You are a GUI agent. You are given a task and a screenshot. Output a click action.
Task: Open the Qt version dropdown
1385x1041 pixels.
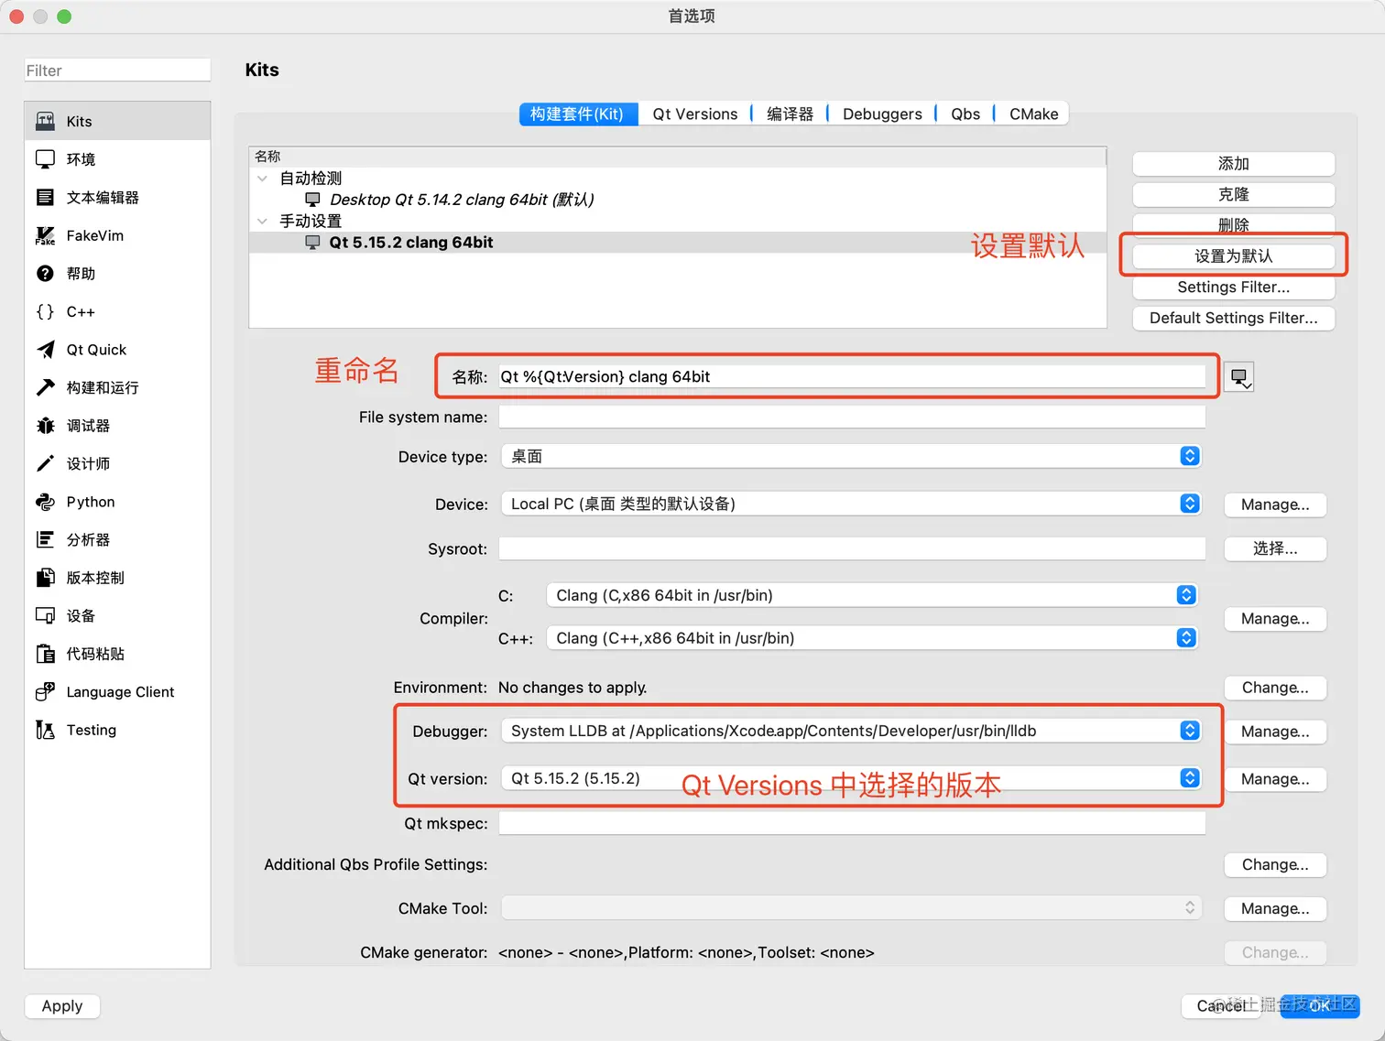(x=851, y=778)
